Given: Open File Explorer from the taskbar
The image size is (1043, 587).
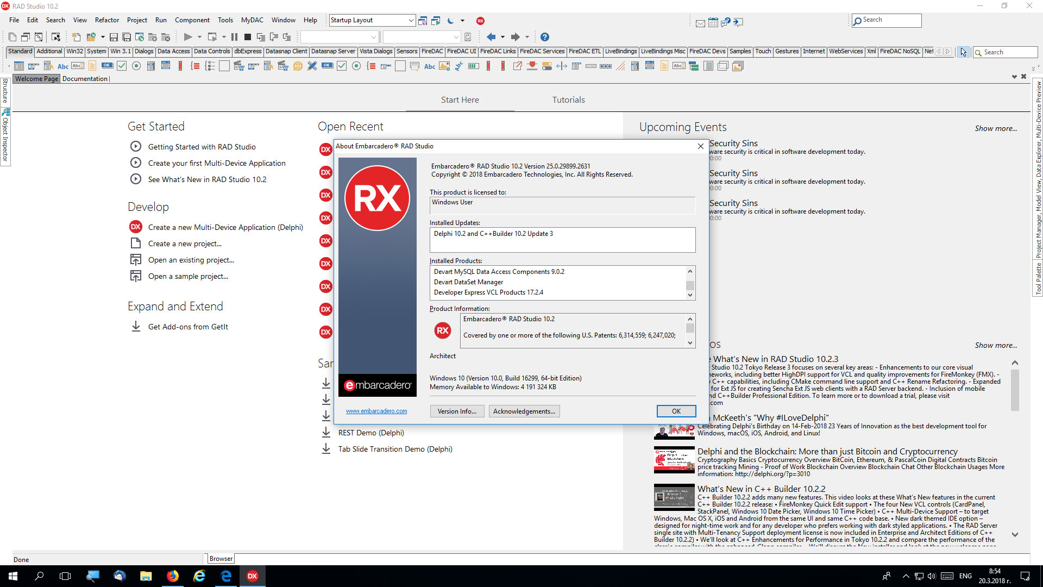Looking at the screenshot, I should pyautogui.click(x=146, y=576).
